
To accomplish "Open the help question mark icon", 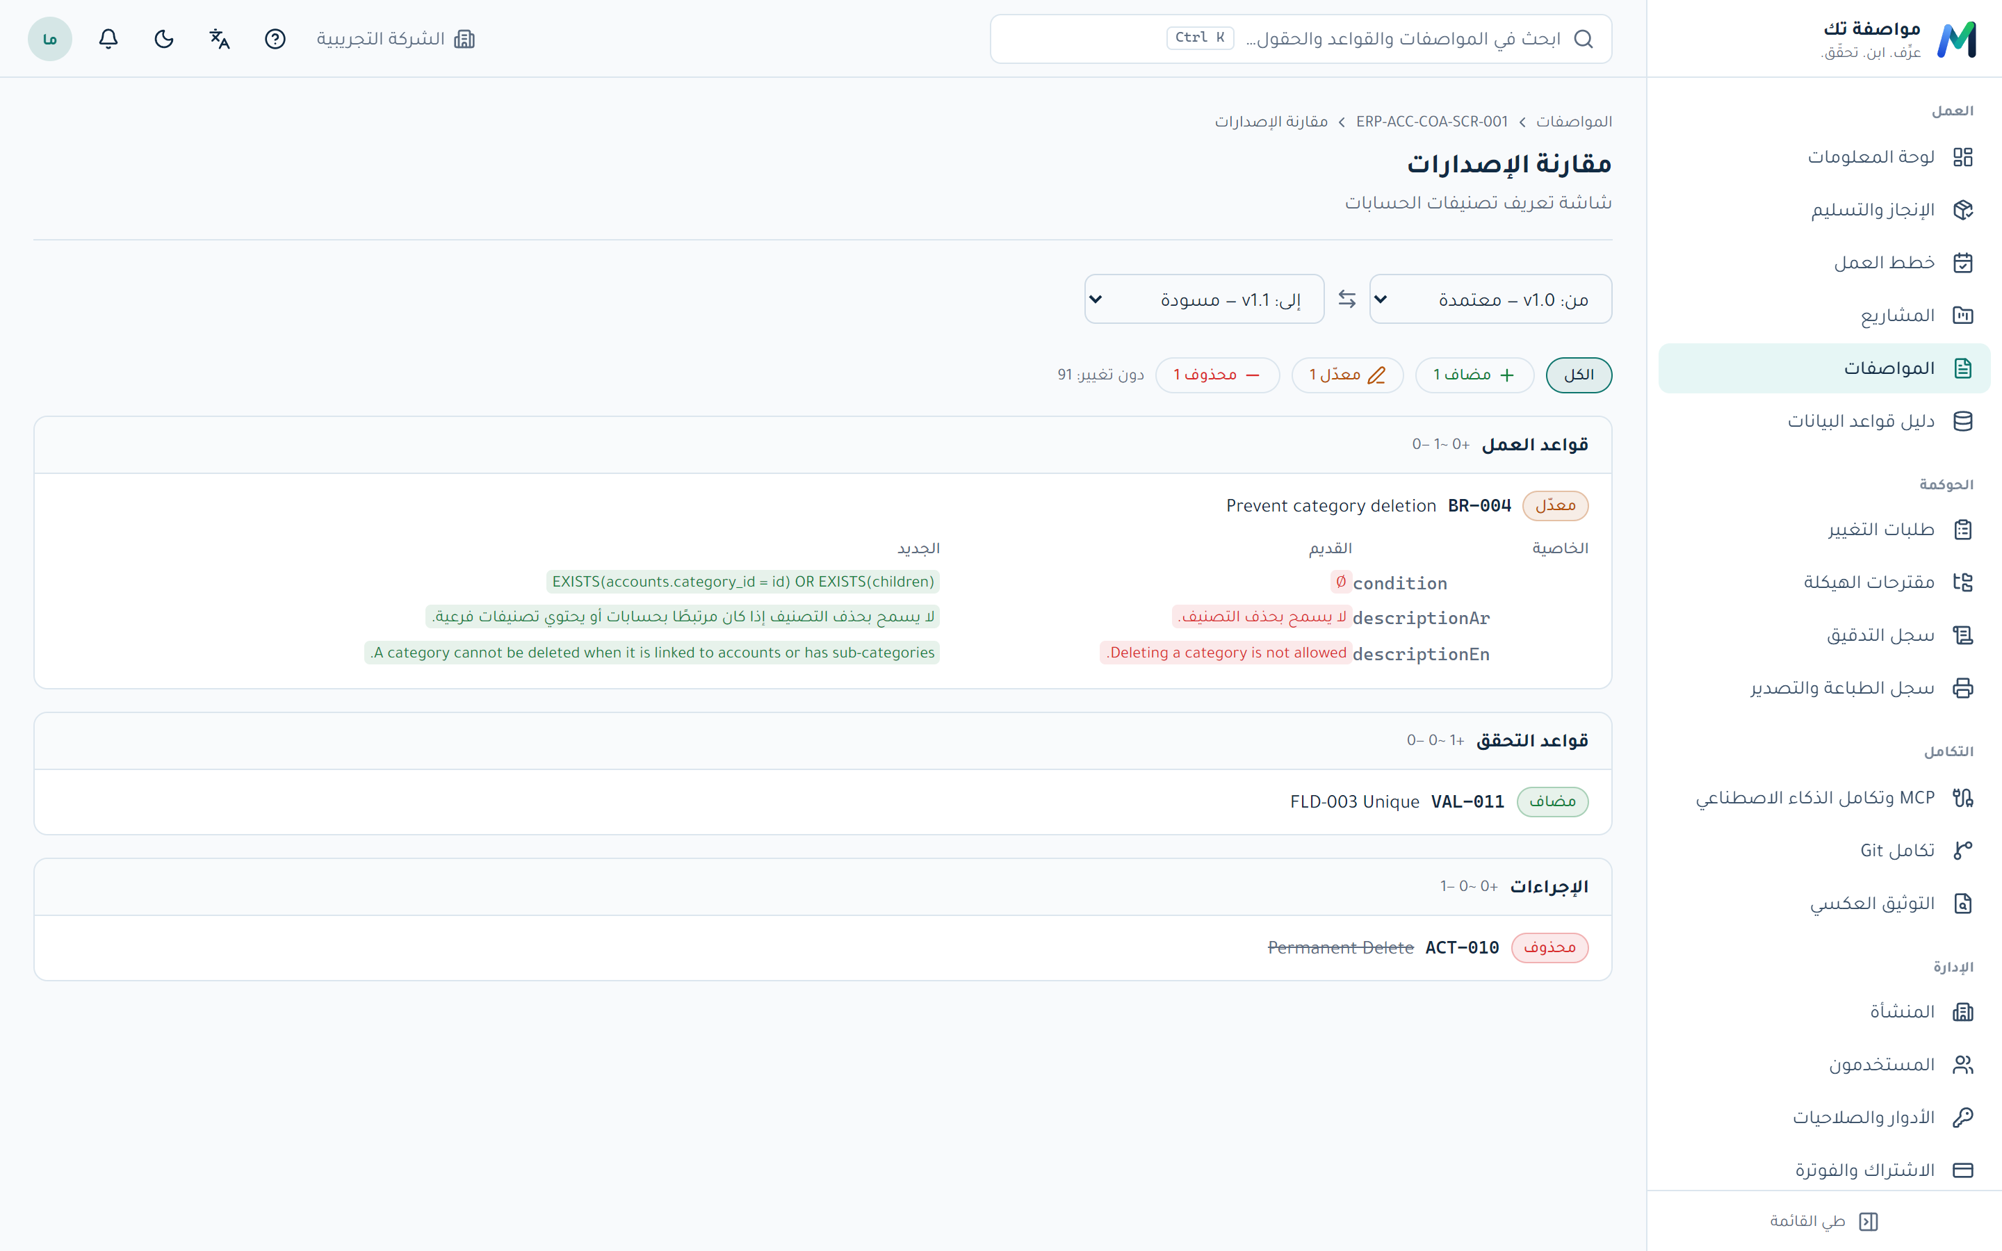I will coord(275,39).
